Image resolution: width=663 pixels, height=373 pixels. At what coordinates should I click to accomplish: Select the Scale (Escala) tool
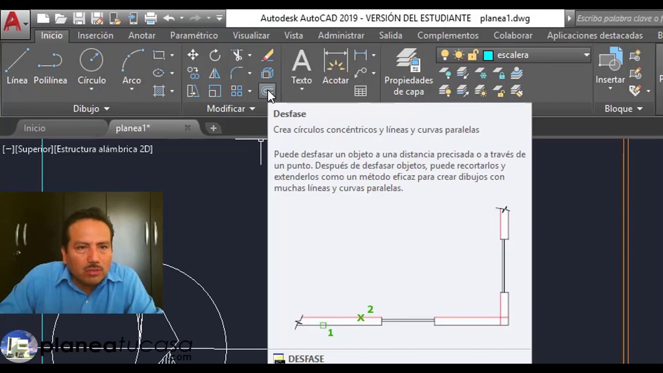(214, 91)
